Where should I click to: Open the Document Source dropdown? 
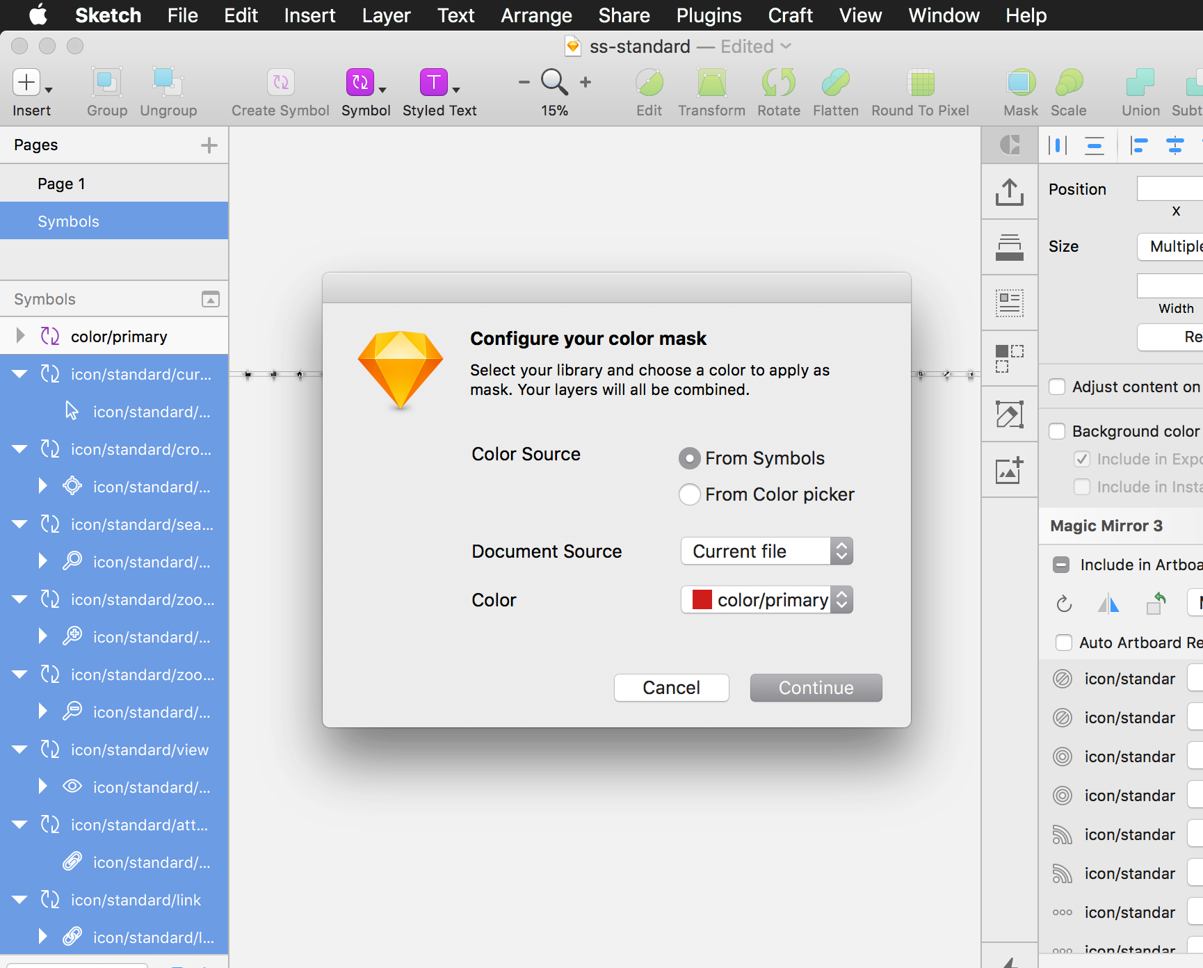[766, 551]
